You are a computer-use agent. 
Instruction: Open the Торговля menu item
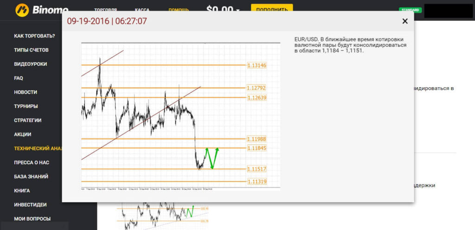coord(105,10)
